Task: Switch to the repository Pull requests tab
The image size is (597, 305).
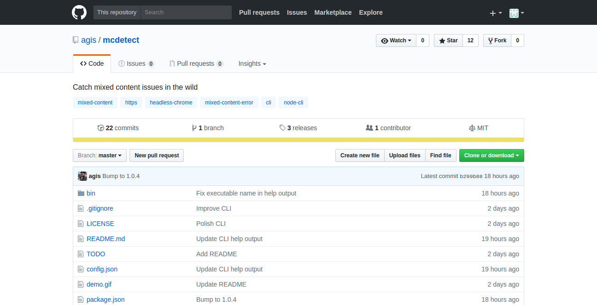Action: (x=196, y=63)
